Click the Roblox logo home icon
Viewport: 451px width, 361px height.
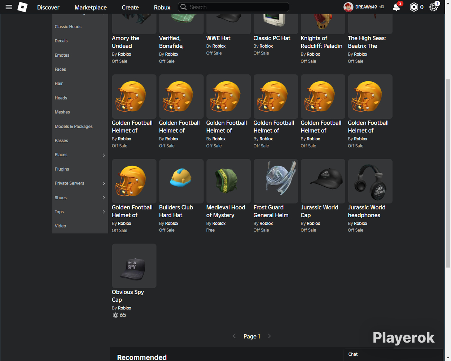click(x=22, y=7)
